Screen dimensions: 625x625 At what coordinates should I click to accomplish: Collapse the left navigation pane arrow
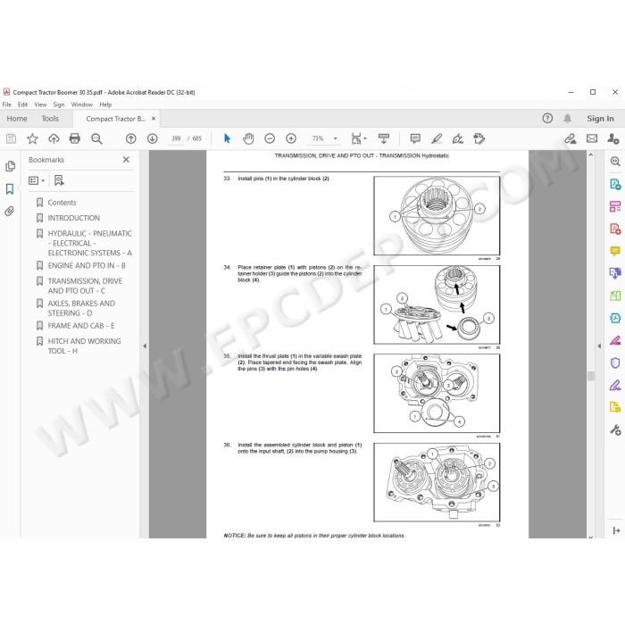145,346
